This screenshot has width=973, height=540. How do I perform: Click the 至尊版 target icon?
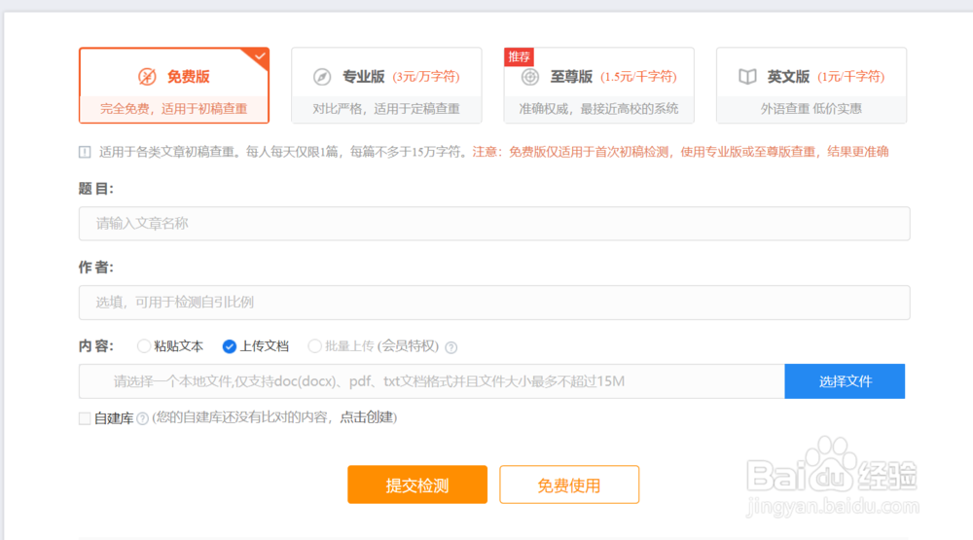click(529, 77)
